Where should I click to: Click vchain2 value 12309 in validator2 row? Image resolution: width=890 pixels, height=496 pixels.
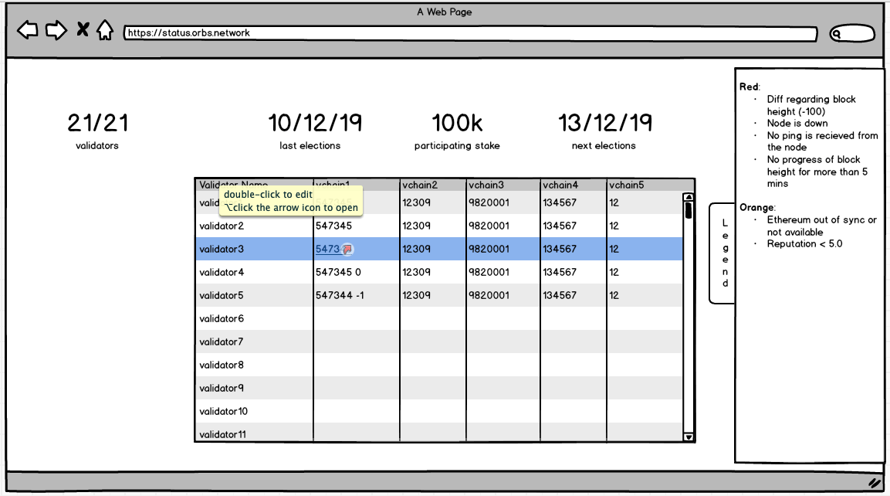point(417,226)
